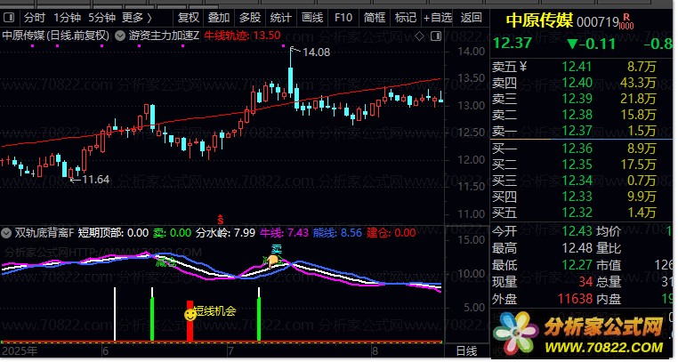This screenshot has height=362, width=678.
Task: Click the ¥ icon beside 卖五
Action: click(523, 67)
